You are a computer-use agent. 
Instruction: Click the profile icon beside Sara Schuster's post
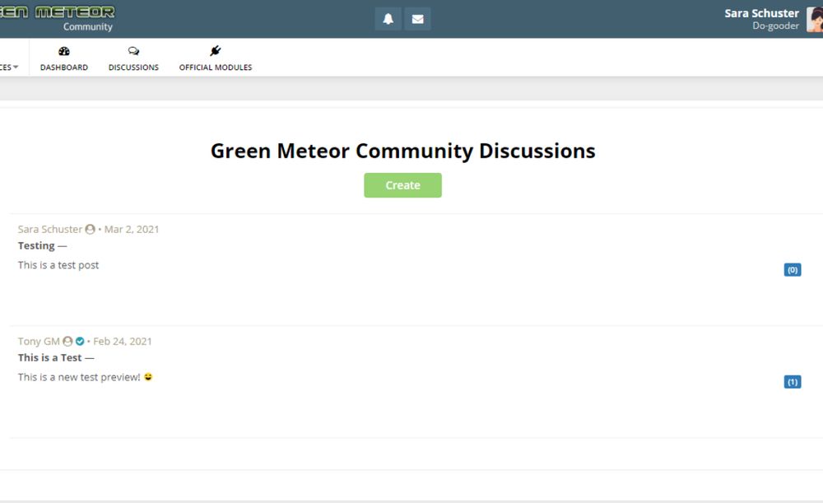91,230
